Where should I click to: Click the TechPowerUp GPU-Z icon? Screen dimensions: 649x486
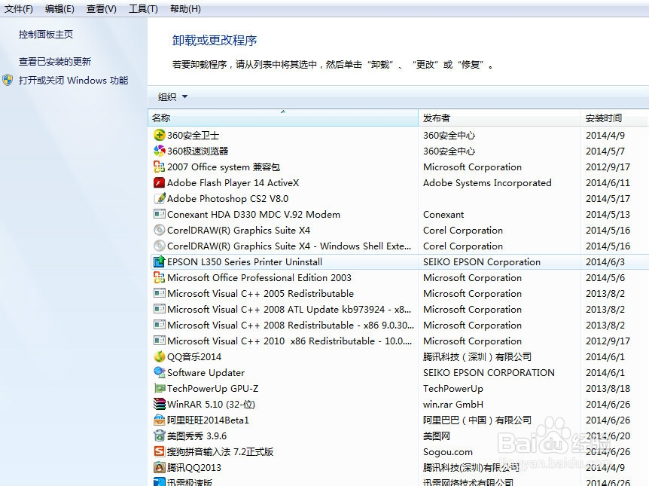[160, 388]
